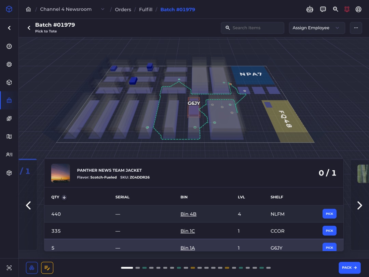This screenshot has height=277, width=369.
Task: Open the inventory cube sidebar icon
Action: click(9, 82)
